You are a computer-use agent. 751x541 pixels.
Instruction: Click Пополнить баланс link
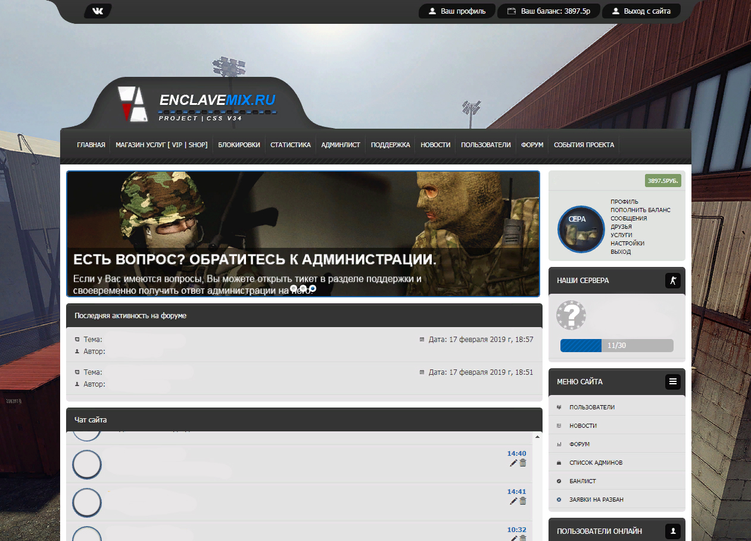(640, 210)
